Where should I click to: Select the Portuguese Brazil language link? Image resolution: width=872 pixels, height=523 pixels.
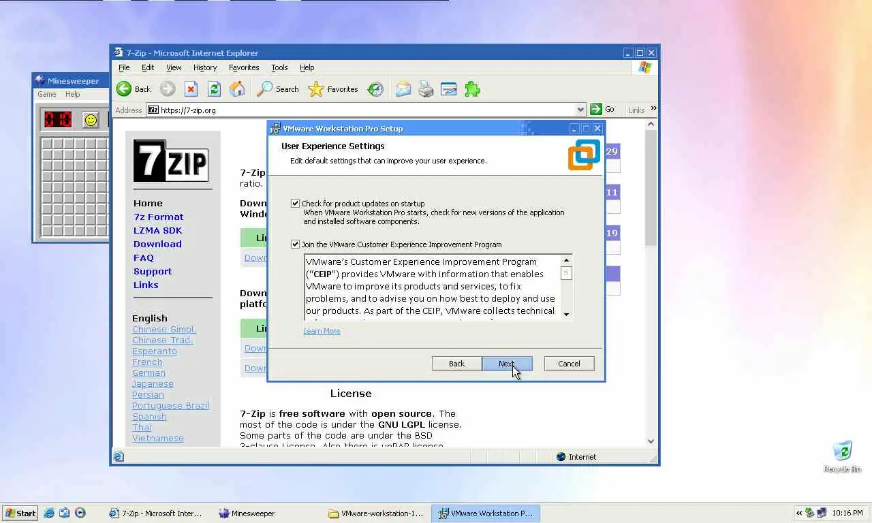(170, 405)
